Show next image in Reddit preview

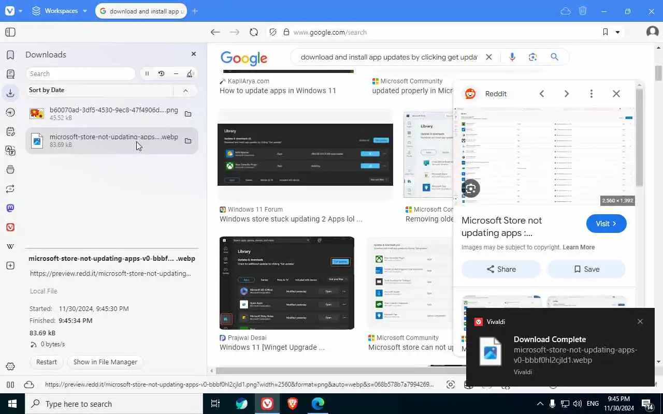point(567,94)
